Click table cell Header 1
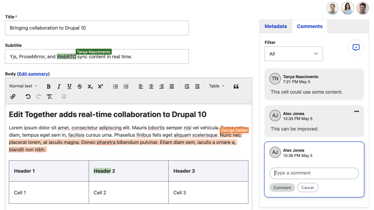The height and width of the screenshot is (210, 374). pos(49,171)
